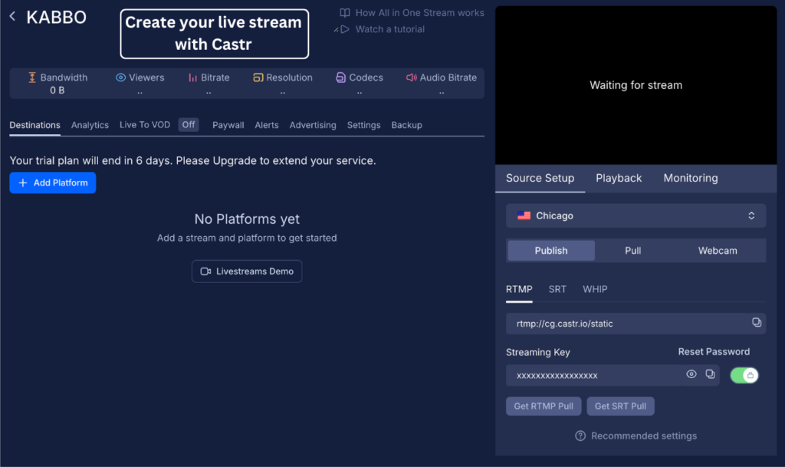Click the Get RTMP Pull button
This screenshot has width=785, height=467.
[544, 406]
